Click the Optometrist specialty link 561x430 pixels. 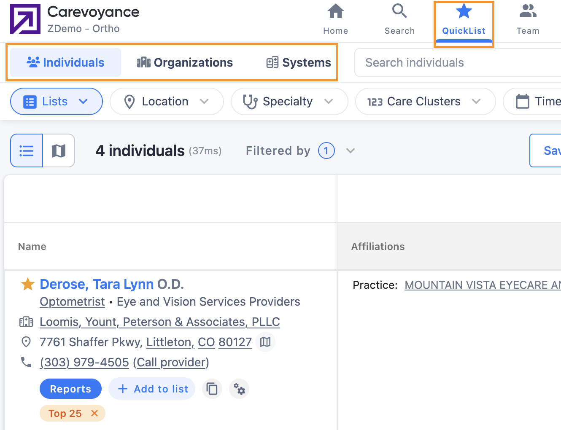pyautogui.click(x=72, y=302)
